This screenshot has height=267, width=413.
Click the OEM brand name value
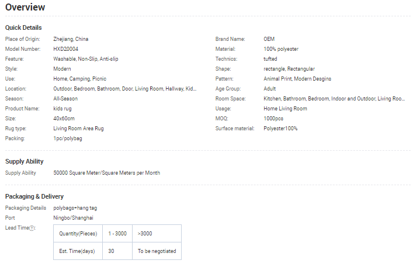[x=269, y=39]
